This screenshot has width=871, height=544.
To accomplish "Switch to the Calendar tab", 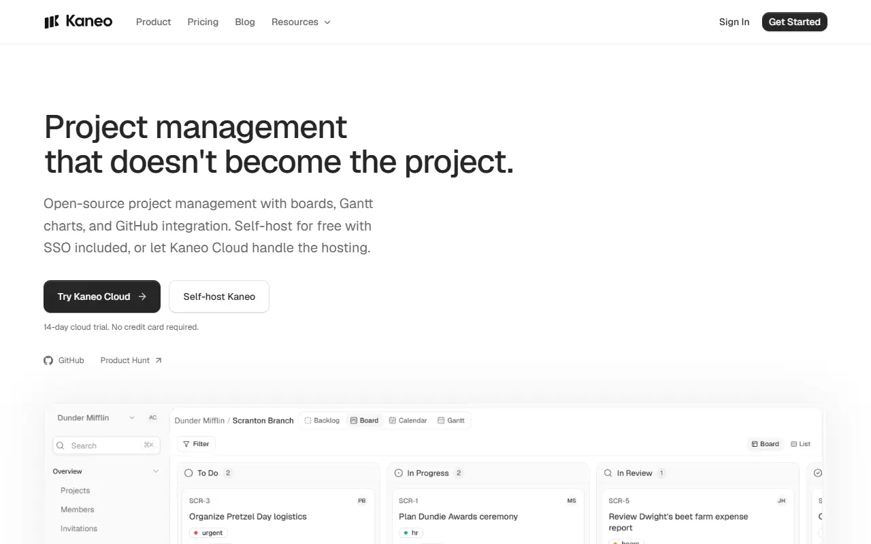I will [x=408, y=420].
